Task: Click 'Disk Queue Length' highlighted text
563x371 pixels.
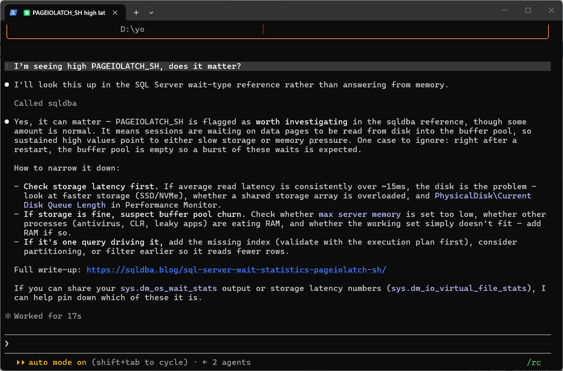Action: 65,205
